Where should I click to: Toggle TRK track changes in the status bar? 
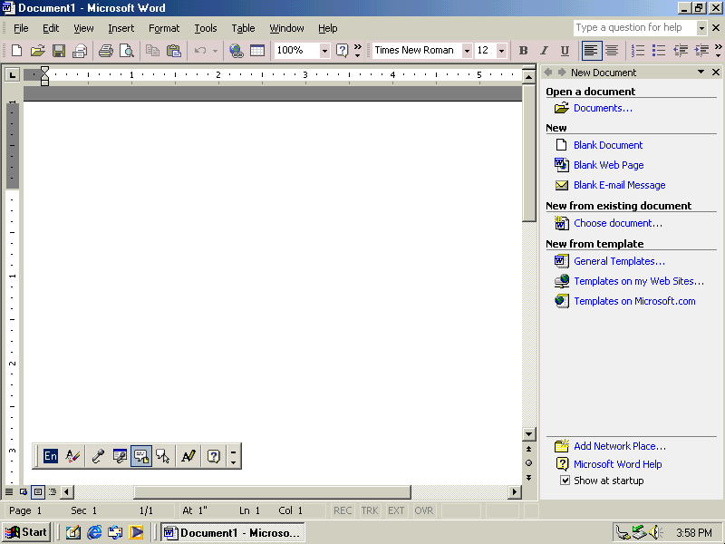[x=370, y=510]
